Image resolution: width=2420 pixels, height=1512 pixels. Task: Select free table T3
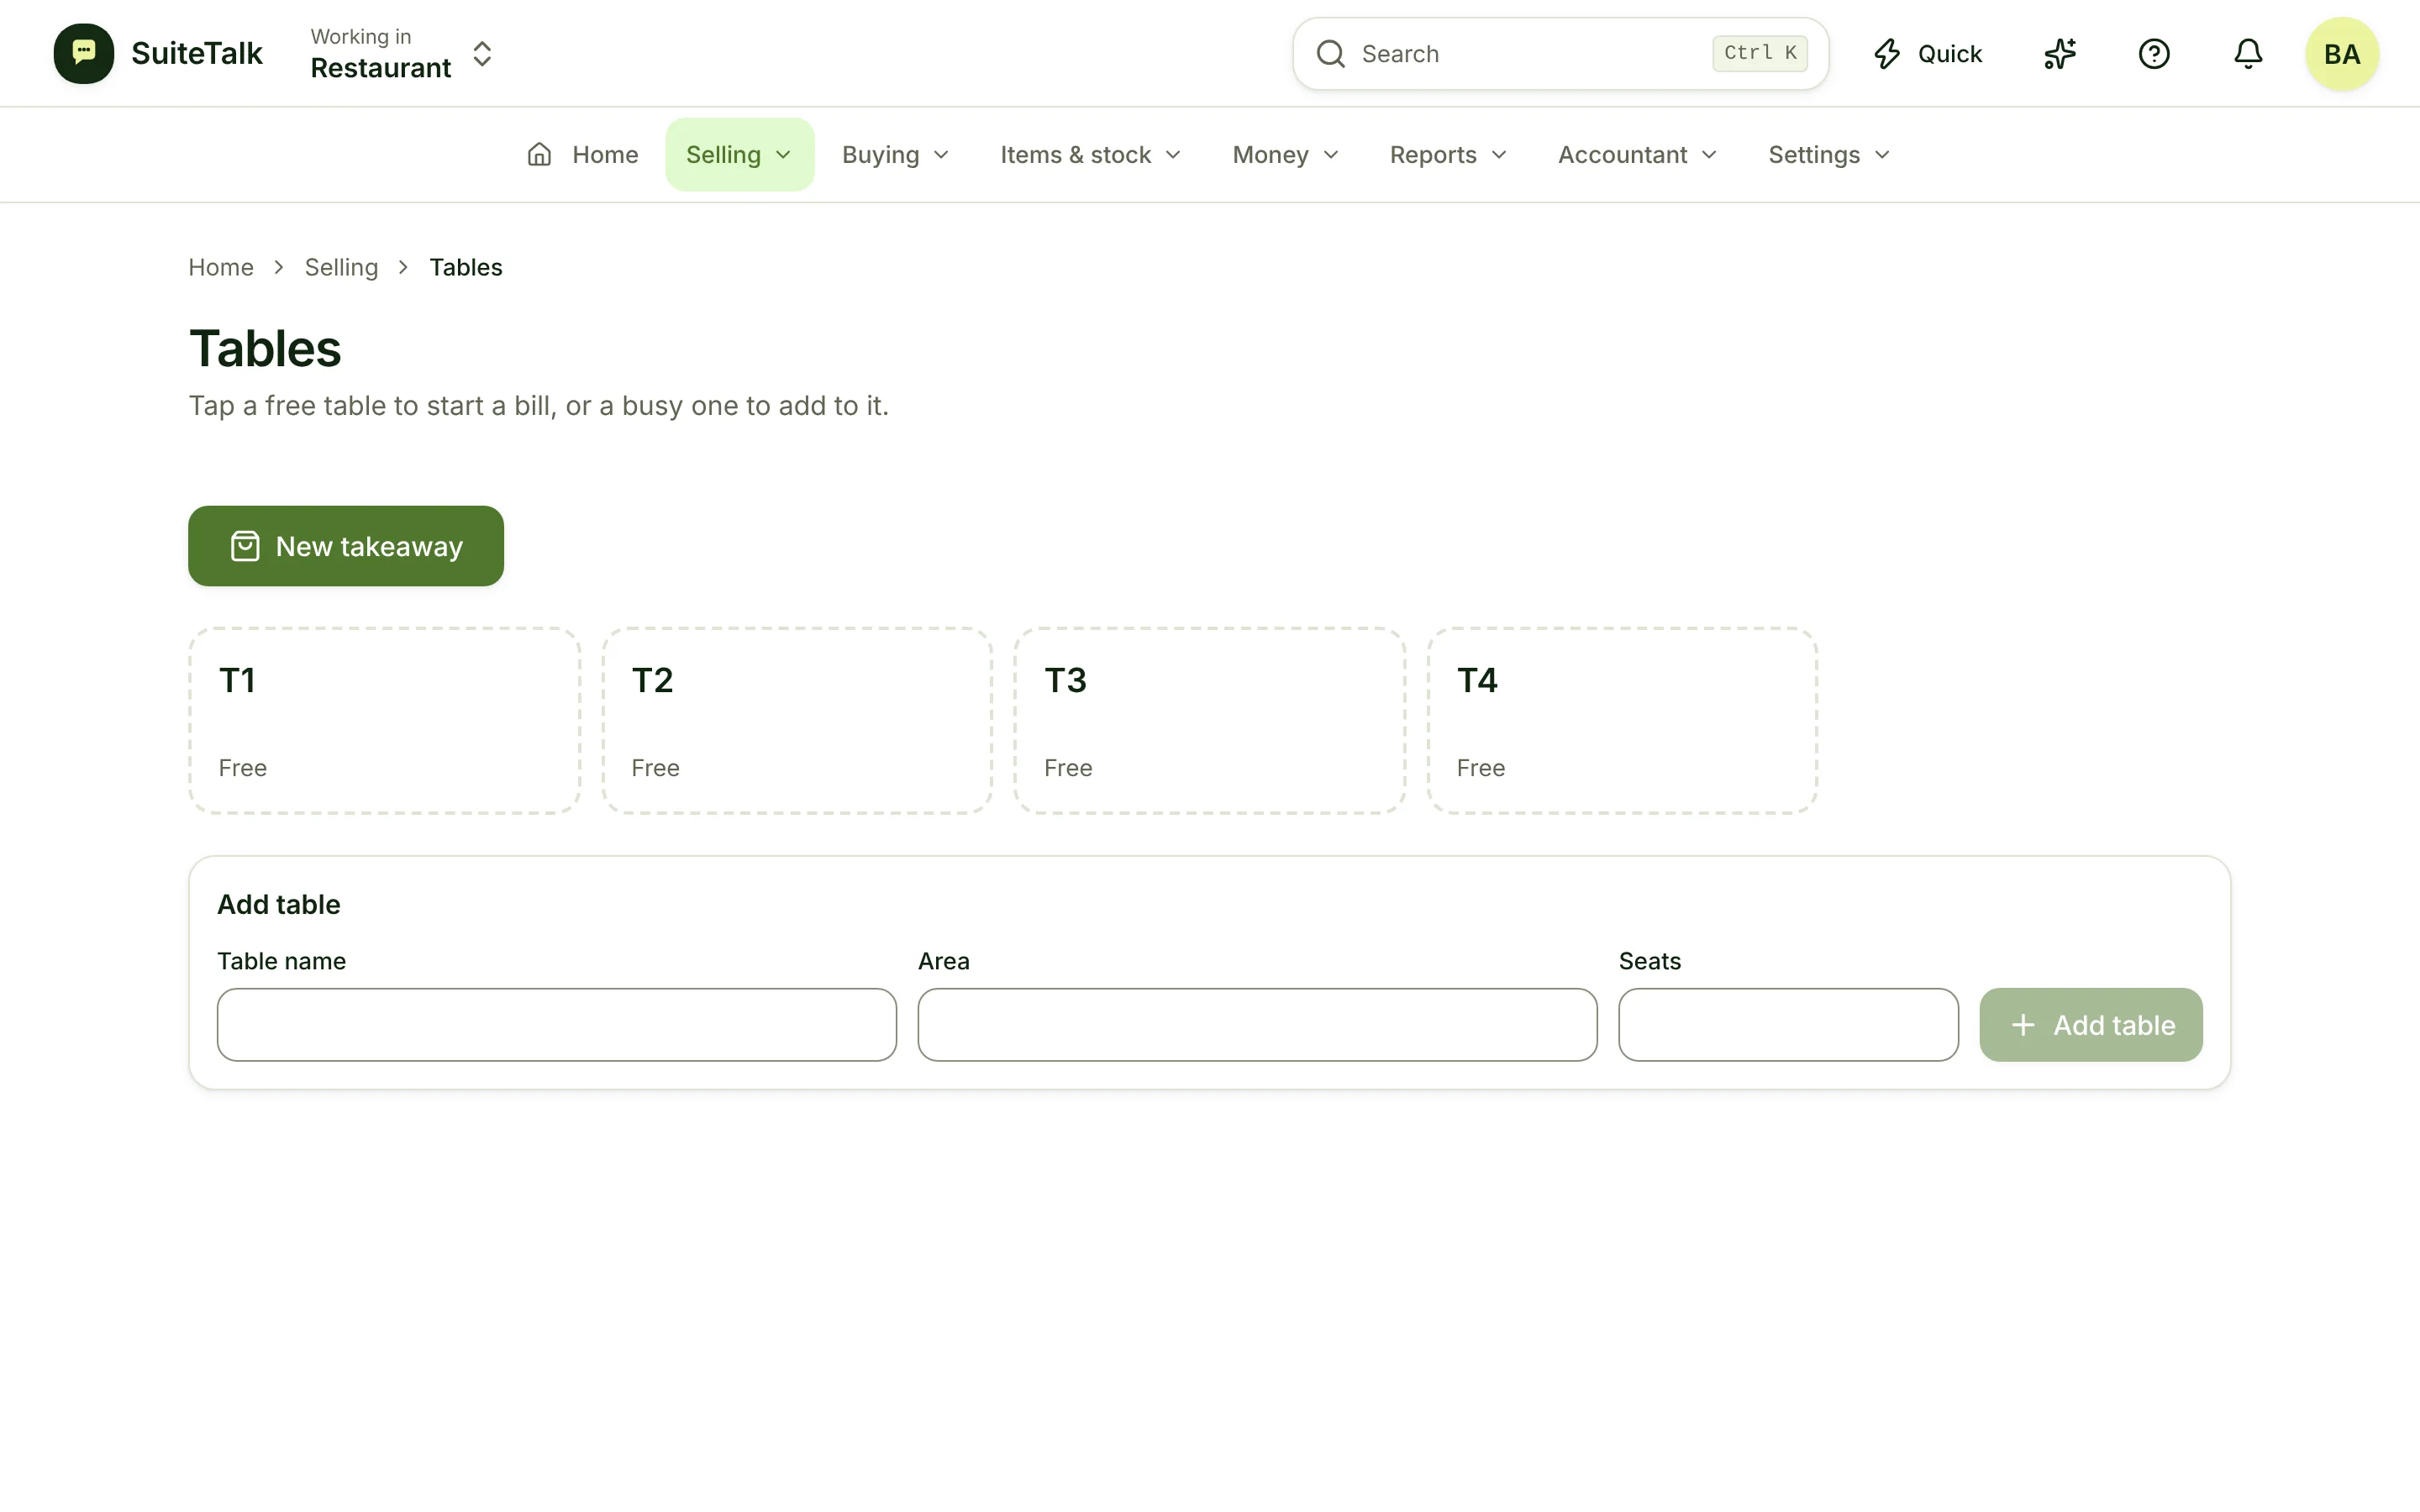1209,721
